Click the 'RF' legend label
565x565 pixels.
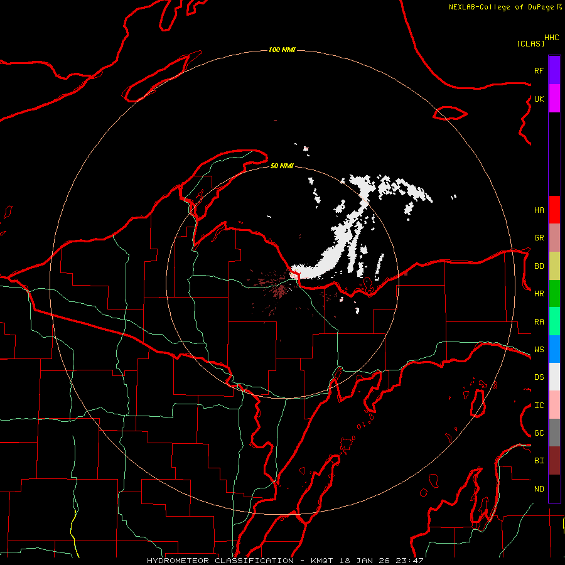tap(539, 70)
